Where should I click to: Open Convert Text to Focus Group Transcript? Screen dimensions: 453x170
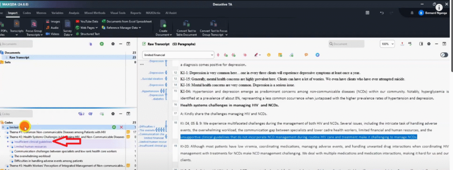click(214, 28)
